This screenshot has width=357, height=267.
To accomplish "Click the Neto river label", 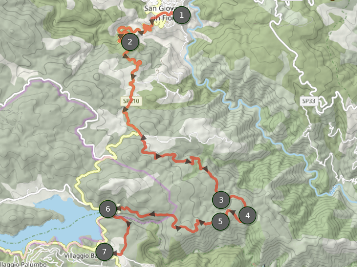I will 334,190.
